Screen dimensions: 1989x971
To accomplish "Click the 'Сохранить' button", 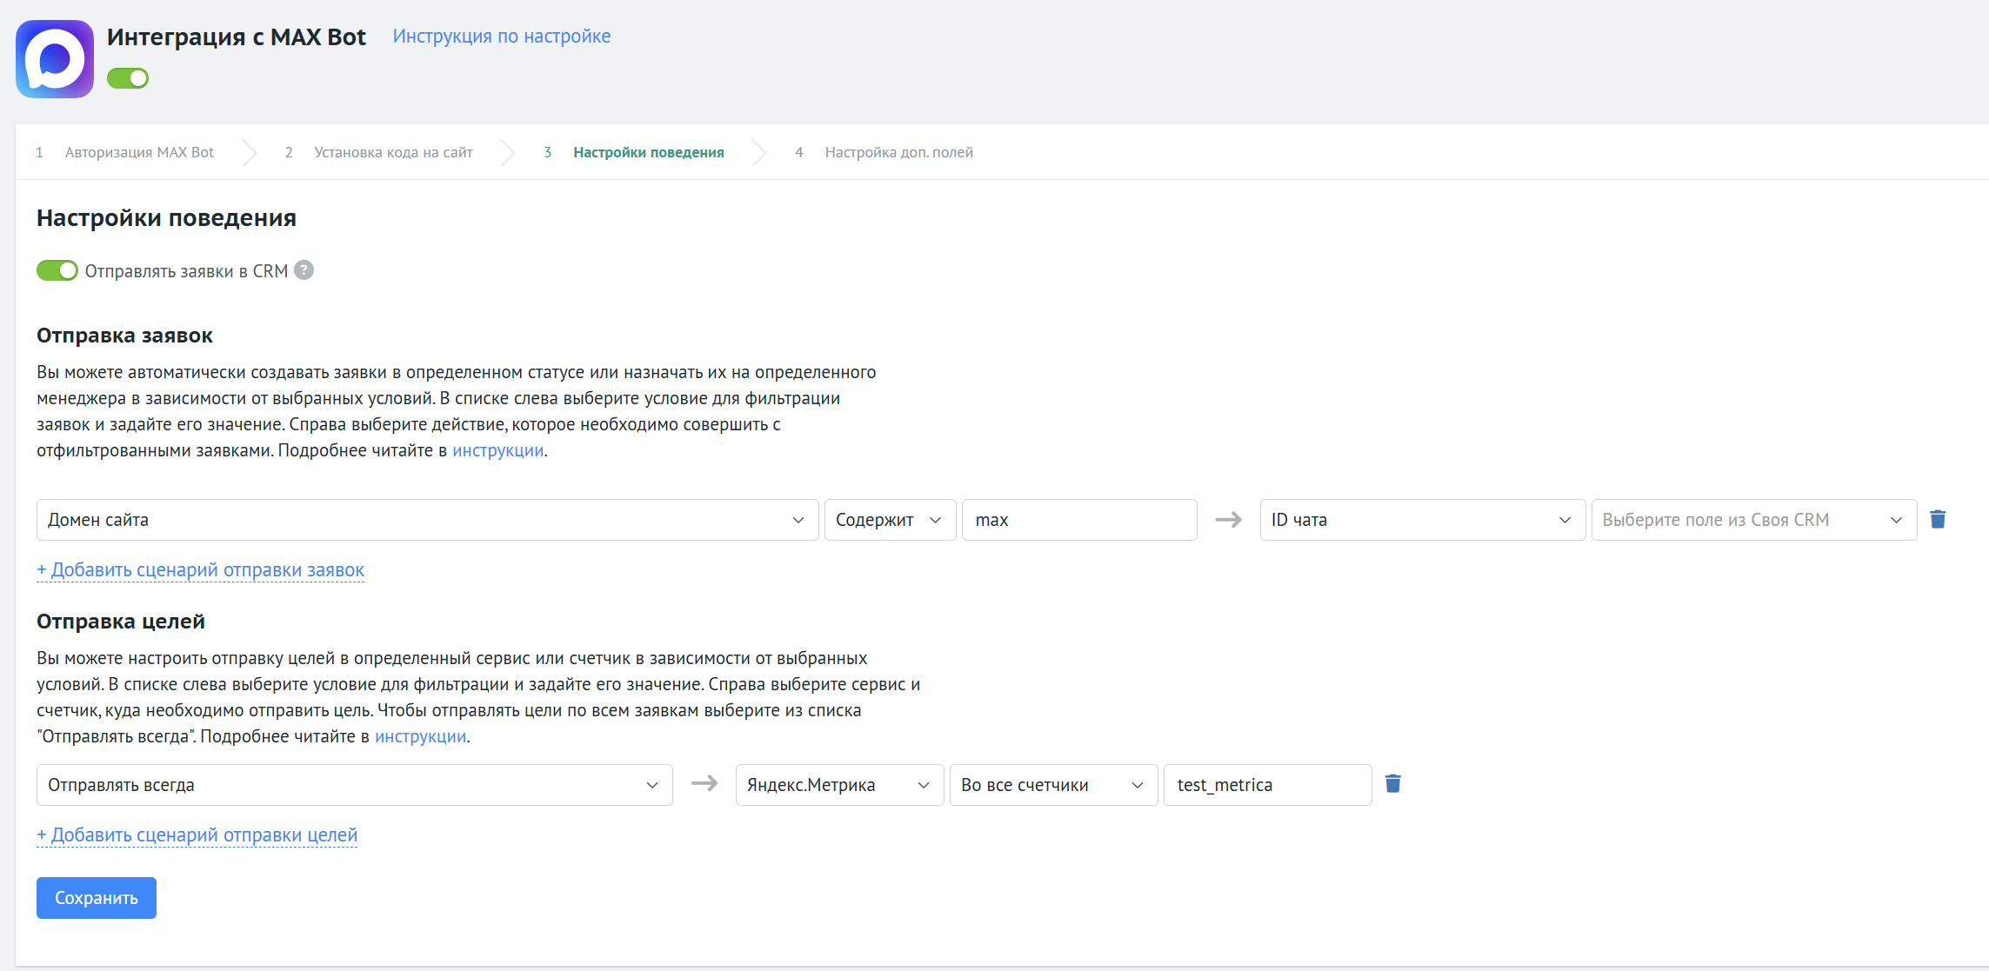I will [97, 898].
